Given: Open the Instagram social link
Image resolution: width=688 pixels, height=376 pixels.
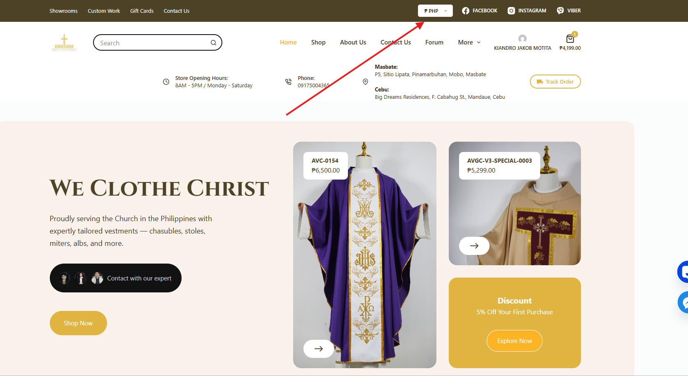Looking at the screenshot, I should click(x=527, y=11).
